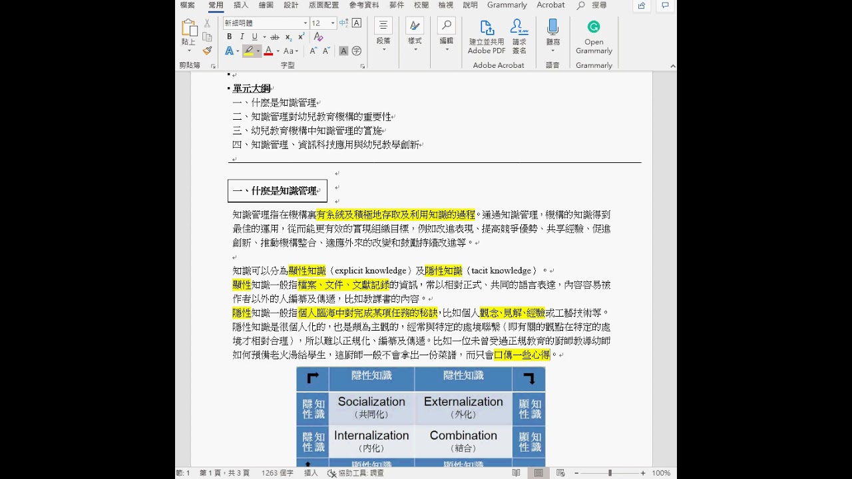Click the accessibility checker status icon

coord(331,473)
